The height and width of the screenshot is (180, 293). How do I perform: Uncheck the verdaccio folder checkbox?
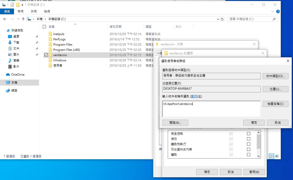[x=46, y=55]
